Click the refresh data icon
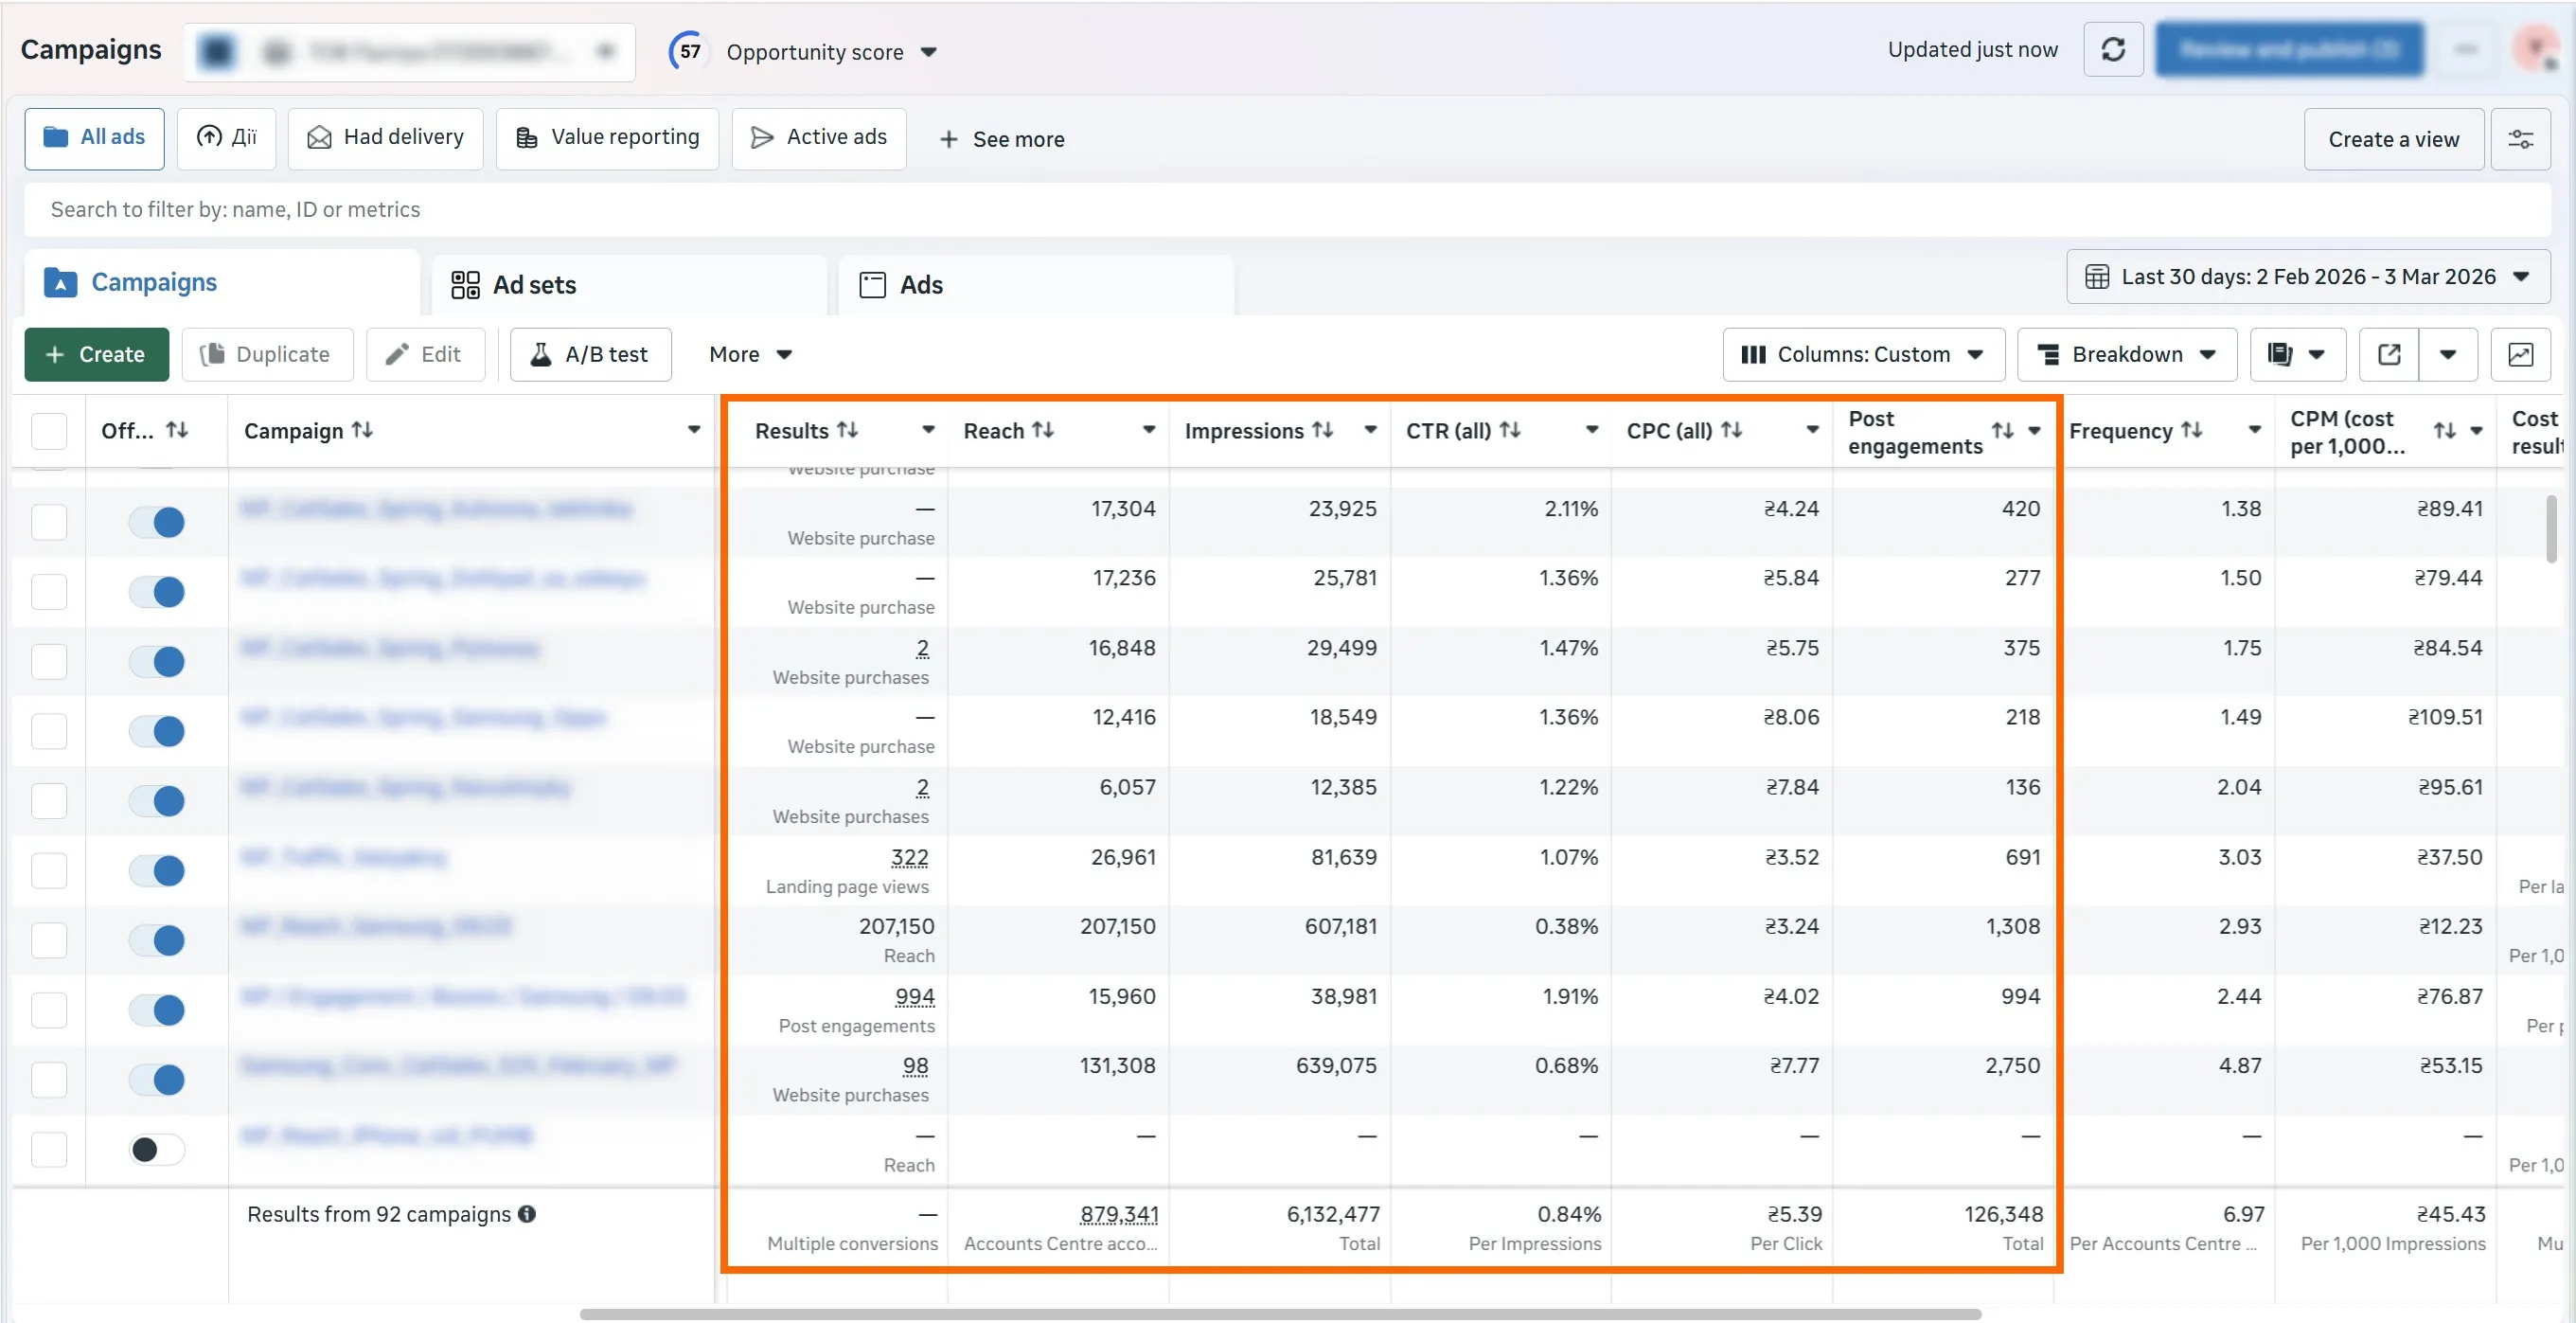 [x=2112, y=50]
